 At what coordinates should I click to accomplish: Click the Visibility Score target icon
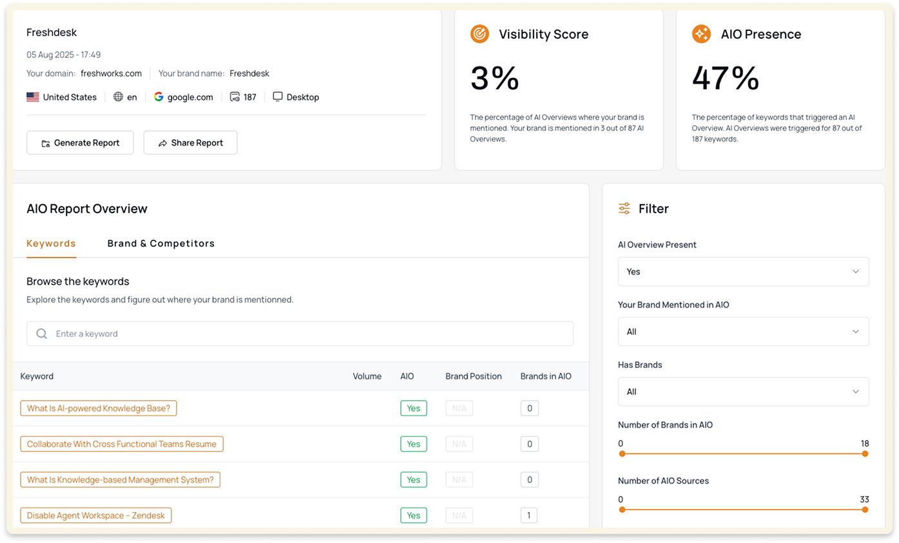tap(479, 34)
